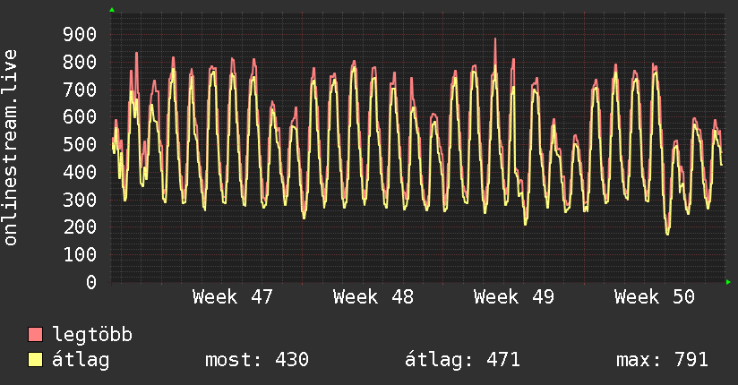Click the Week 49 axis label
This screenshot has width=738, height=385.
pos(514,297)
